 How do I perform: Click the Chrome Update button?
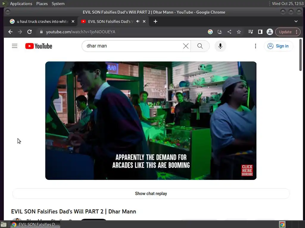click(x=285, y=32)
